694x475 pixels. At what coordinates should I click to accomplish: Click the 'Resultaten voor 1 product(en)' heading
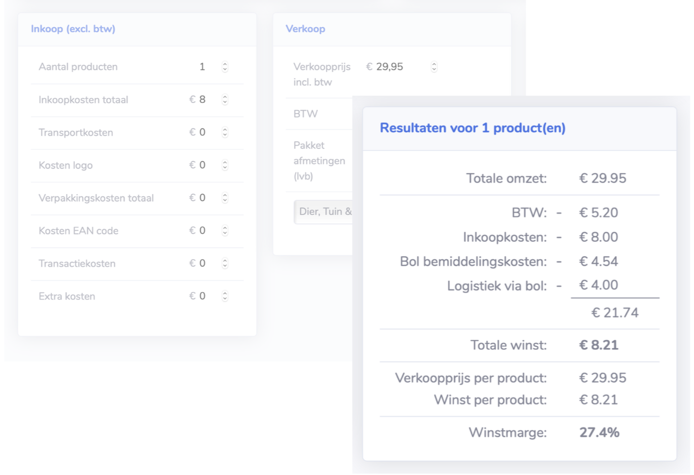coord(472,128)
